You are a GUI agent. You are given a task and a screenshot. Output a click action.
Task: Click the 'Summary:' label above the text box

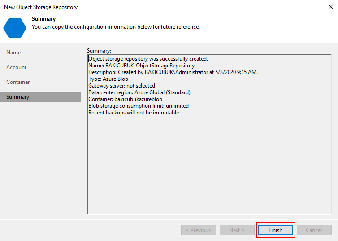(99, 51)
